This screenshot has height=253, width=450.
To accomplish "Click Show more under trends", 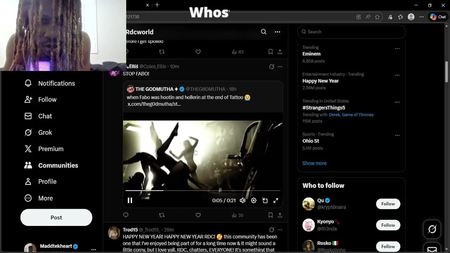I will (x=314, y=163).
